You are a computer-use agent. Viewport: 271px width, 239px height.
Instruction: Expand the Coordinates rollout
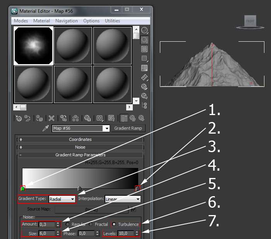tap(80, 139)
